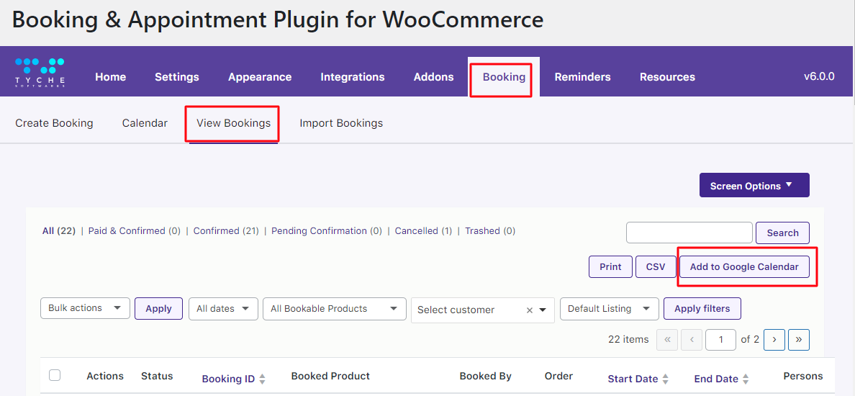Click the Actions column header

(x=104, y=376)
